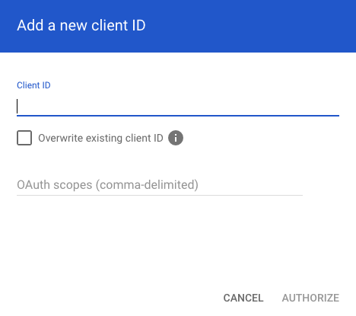The height and width of the screenshot is (316, 356).
Task: Submit the new client ID with AUTHORIZE
Action: pos(310,298)
